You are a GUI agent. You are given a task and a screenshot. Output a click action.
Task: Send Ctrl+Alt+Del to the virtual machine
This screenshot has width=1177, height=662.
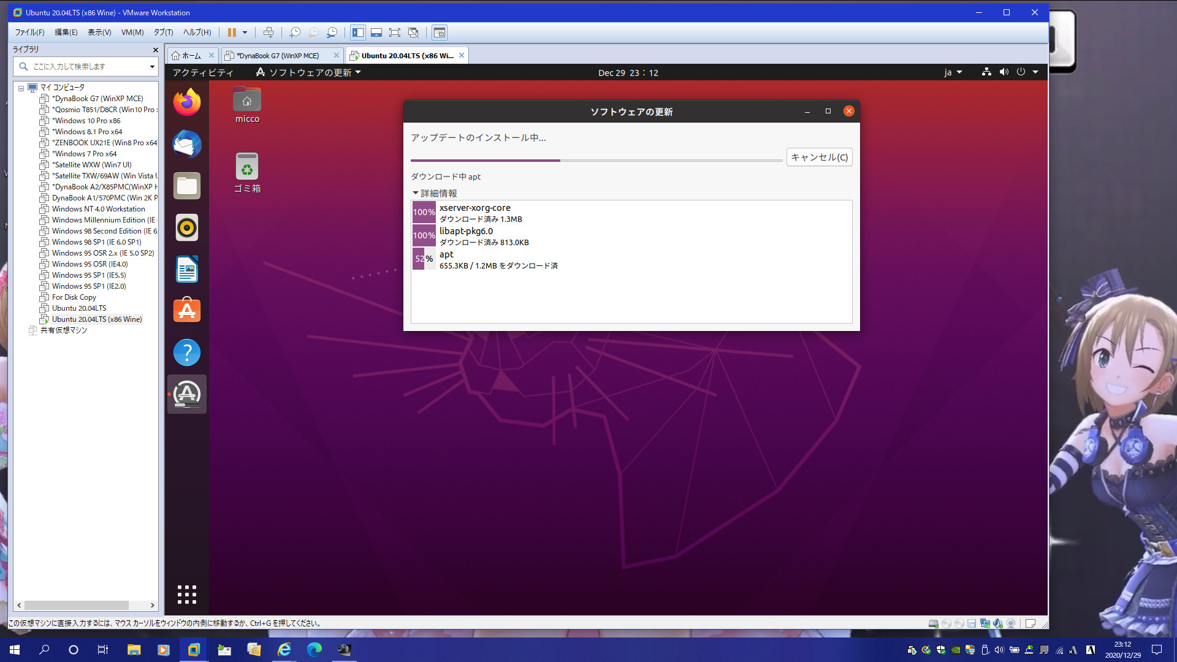[x=269, y=32]
